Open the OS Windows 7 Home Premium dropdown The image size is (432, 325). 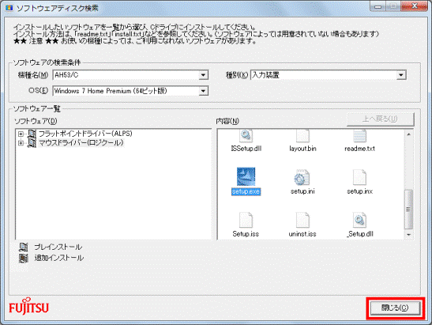pyautogui.click(x=203, y=91)
